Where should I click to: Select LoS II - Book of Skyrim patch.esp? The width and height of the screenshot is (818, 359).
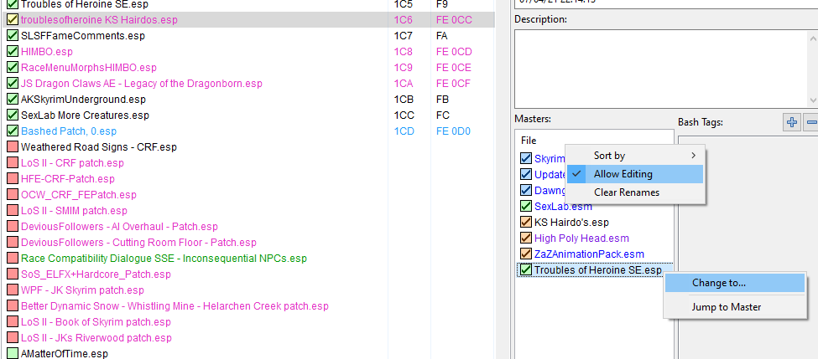(x=96, y=322)
